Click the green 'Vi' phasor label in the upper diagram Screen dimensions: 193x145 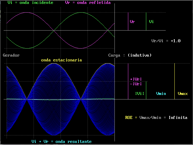tap(151, 22)
